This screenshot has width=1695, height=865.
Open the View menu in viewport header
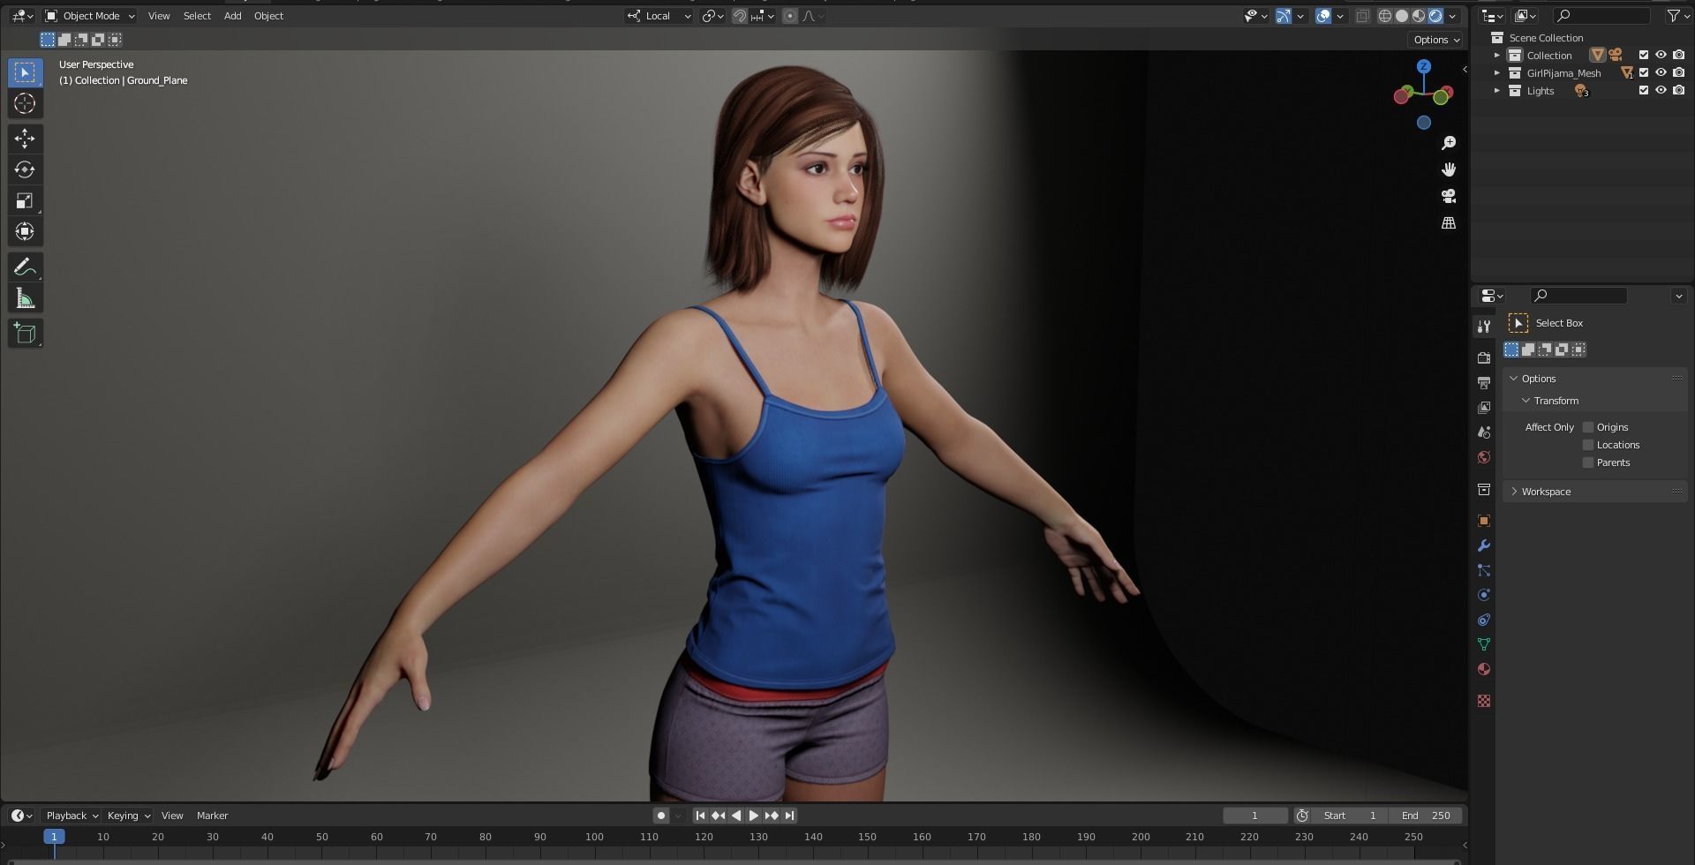pyautogui.click(x=159, y=16)
